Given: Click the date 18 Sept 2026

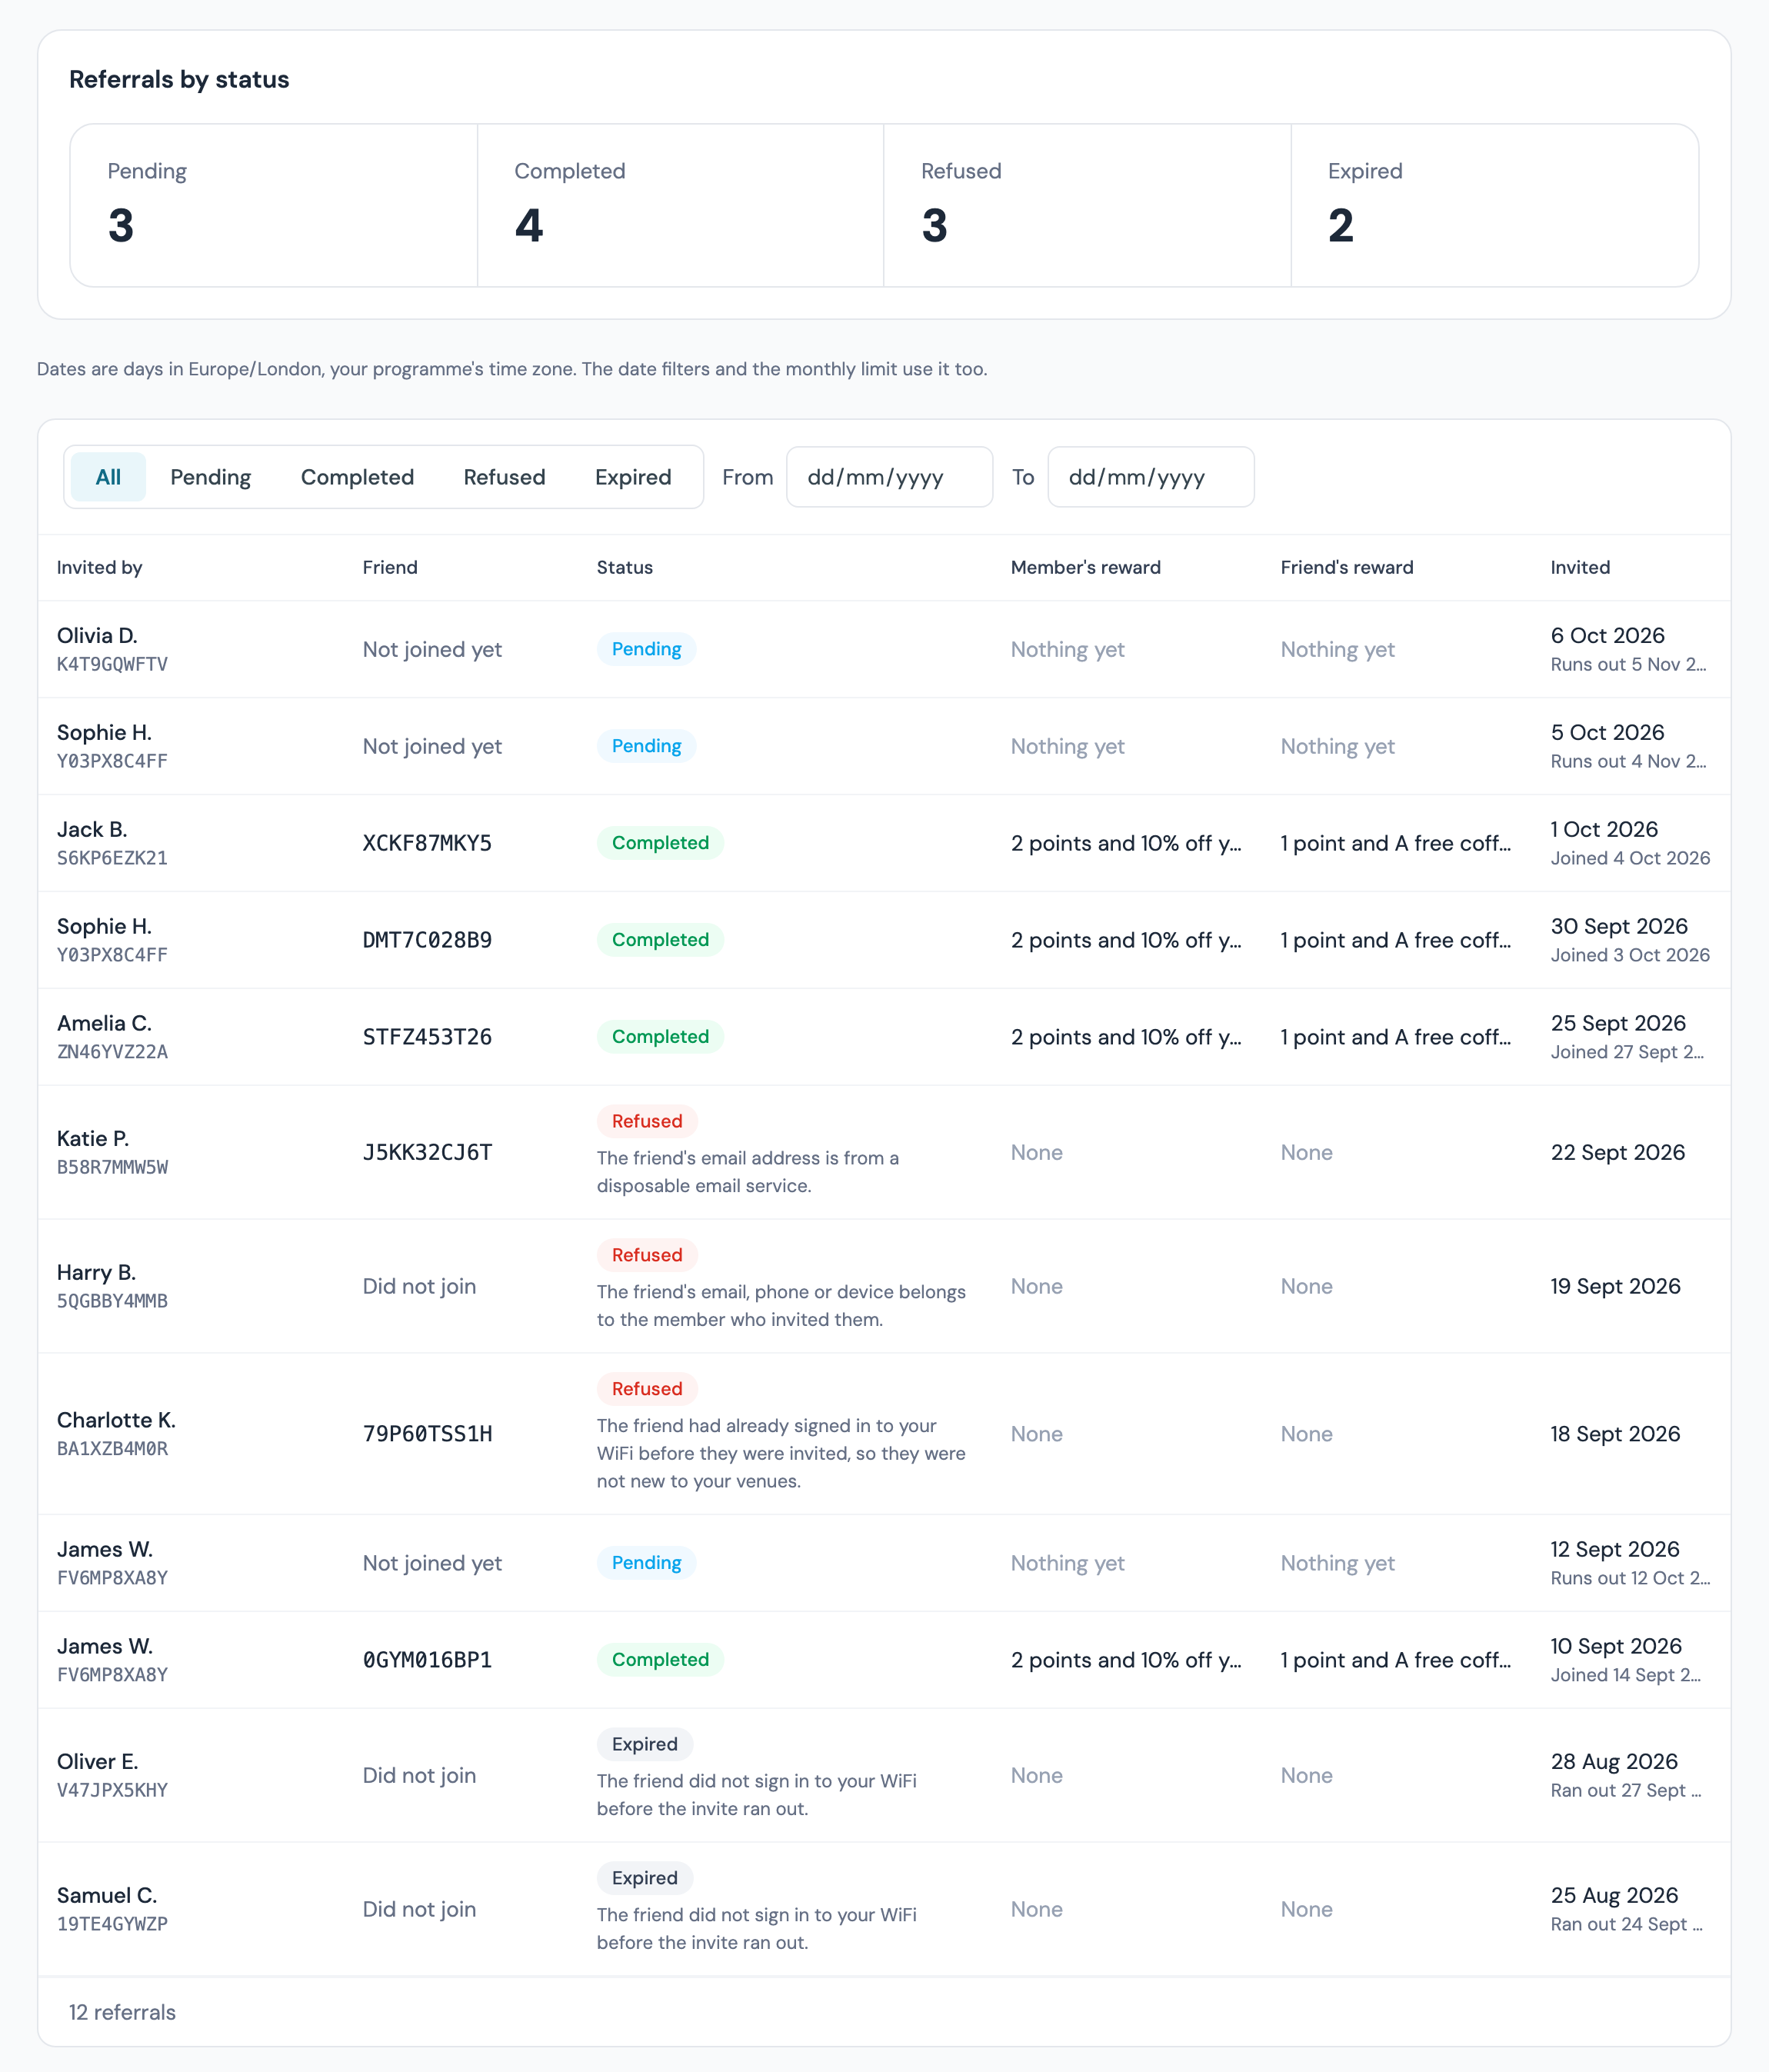Looking at the screenshot, I should point(1615,1434).
